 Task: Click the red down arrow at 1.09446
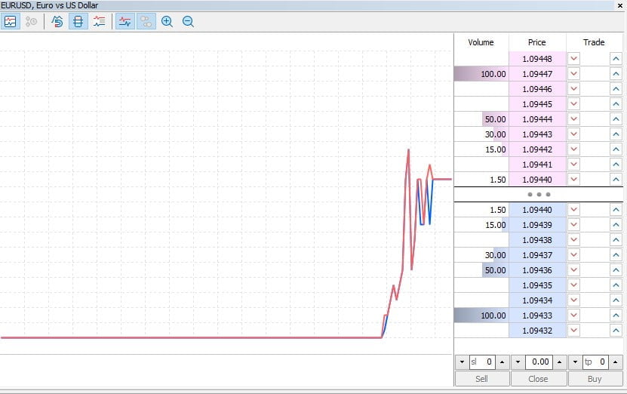tap(574, 89)
